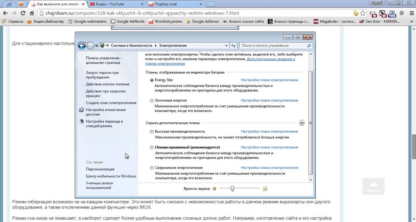Select the Экономия энергии power plan
The height and width of the screenshot is (222, 416).
click(152, 101)
